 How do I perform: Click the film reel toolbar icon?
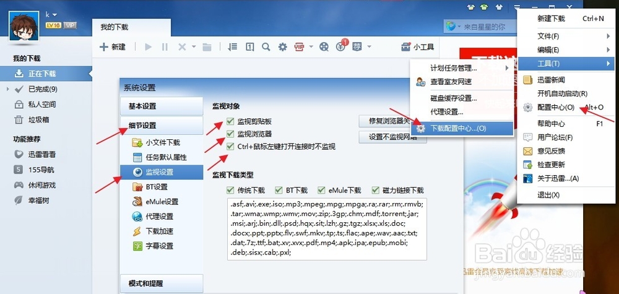click(x=324, y=47)
